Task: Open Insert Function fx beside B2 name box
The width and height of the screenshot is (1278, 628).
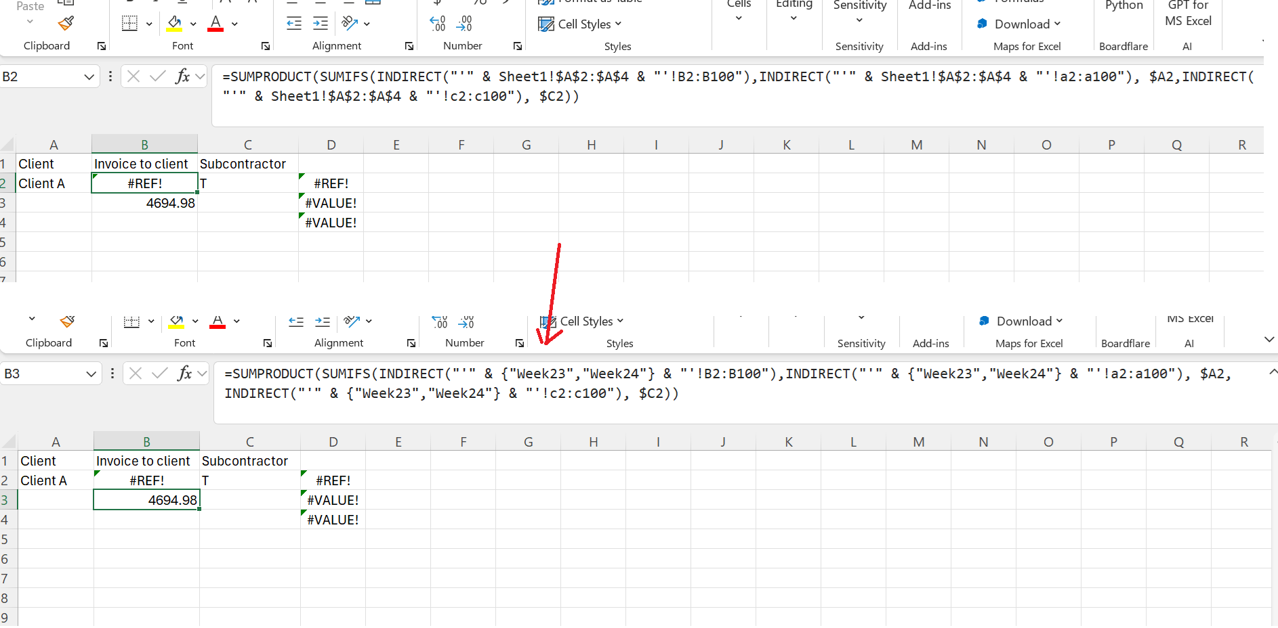Action: pyautogui.click(x=182, y=76)
